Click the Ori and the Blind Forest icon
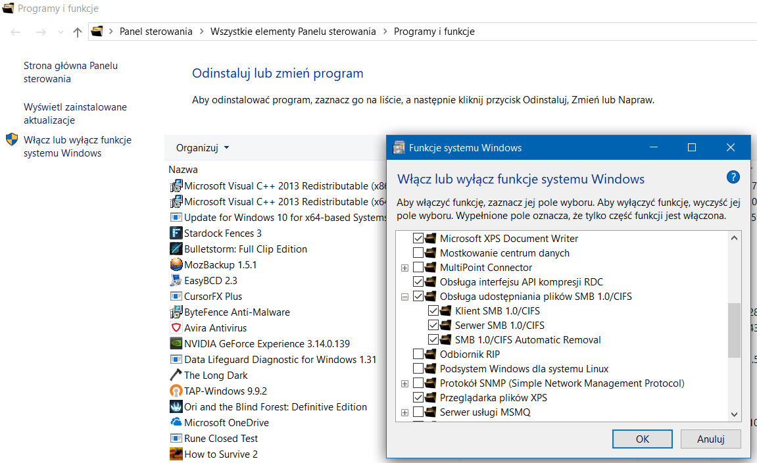Image resolution: width=757 pixels, height=463 pixels. [176, 406]
